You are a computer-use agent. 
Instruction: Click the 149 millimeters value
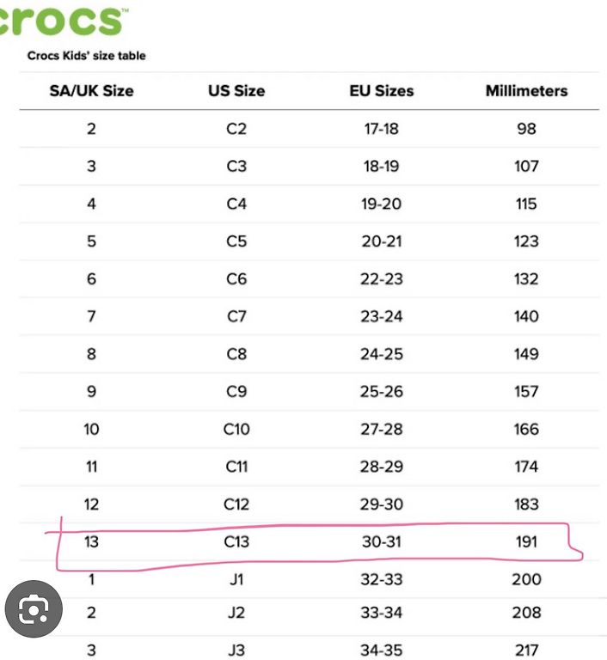526,354
